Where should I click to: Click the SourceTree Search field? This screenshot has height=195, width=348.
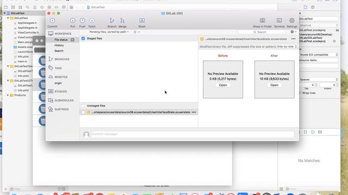[262, 32]
